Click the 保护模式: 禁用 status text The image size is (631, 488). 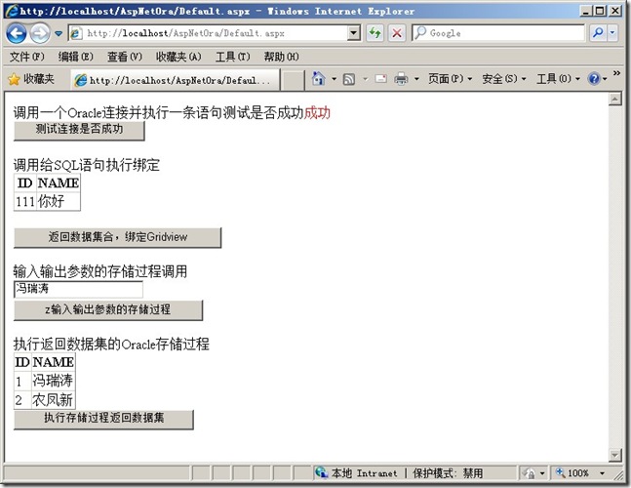click(448, 473)
